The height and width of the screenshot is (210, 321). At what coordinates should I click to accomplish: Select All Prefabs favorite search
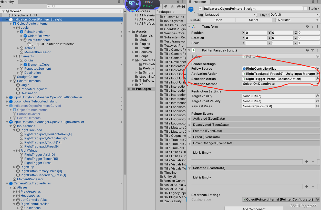tap(147, 24)
